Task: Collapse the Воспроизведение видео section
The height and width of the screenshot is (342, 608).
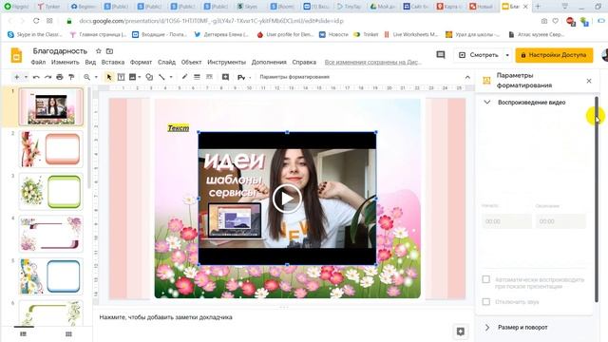Action: 487,103
